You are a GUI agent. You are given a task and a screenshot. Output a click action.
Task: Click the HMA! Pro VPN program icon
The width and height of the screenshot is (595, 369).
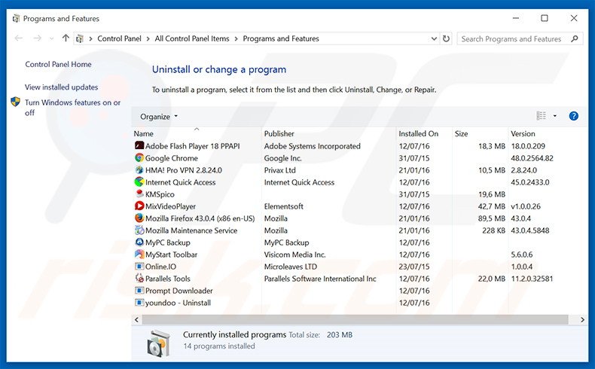coord(139,170)
